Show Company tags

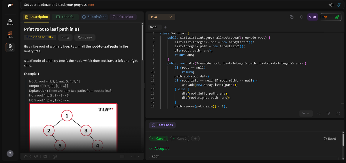coord(85,38)
